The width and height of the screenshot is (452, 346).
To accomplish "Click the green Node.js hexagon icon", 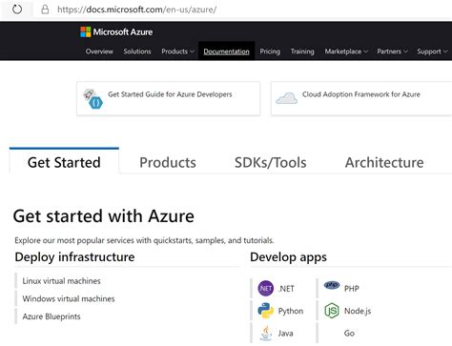I will 332,311.
